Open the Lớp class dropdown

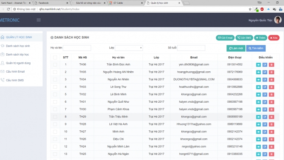tap(129, 48)
